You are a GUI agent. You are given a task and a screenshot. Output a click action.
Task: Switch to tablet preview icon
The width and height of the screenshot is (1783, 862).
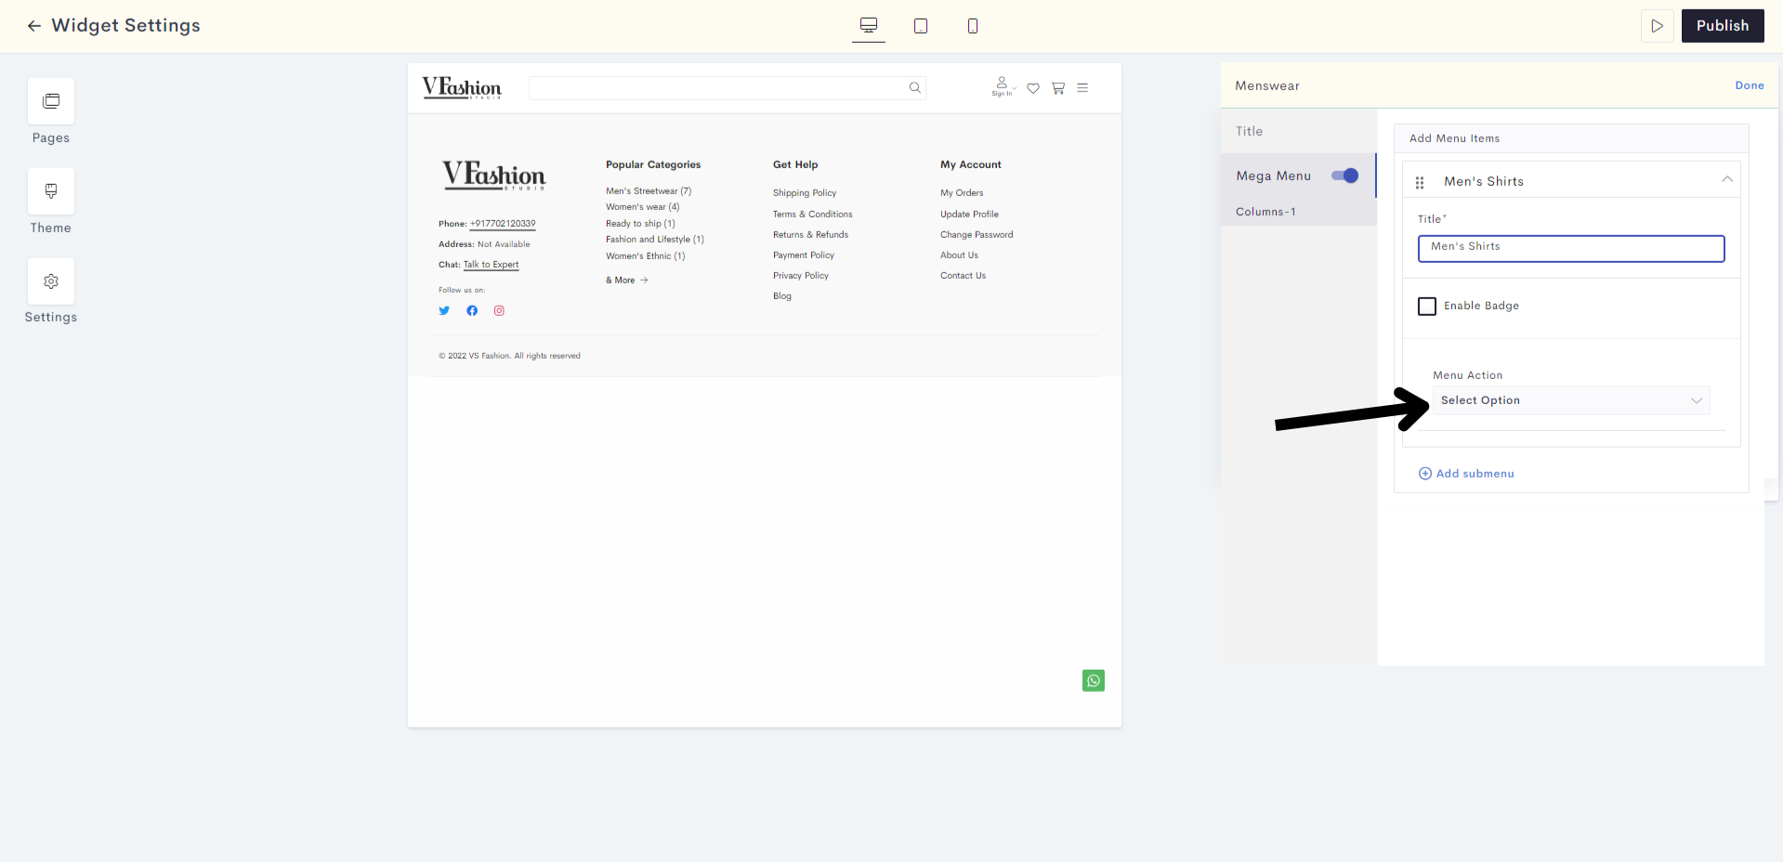[x=921, y=26]
